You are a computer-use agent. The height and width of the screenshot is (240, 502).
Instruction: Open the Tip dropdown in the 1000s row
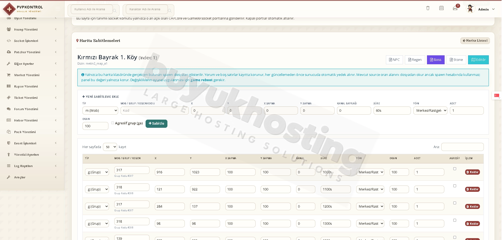pyautogui.click(x=97, y=172)
